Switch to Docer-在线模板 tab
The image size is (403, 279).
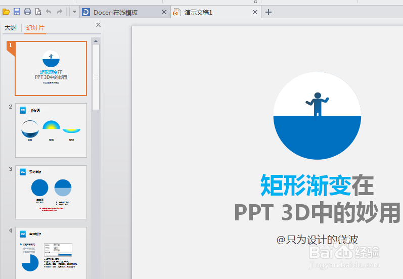[x=125, y=12]
